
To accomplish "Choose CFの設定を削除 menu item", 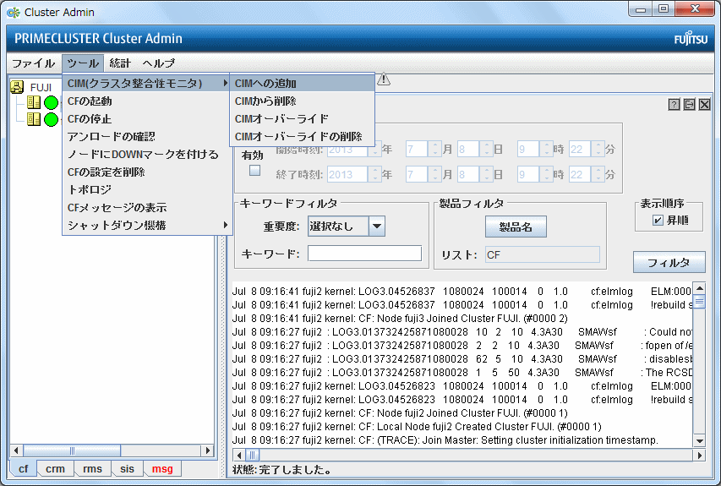I will point(147,172).
